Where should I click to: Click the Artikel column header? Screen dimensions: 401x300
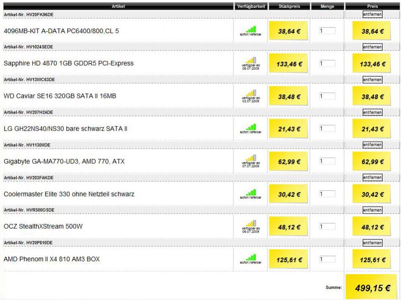[x=118, y=6]
